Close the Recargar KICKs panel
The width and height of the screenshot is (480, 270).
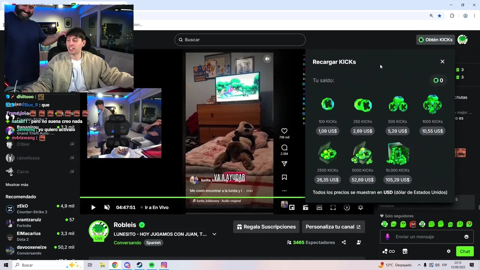click(442, 61)
